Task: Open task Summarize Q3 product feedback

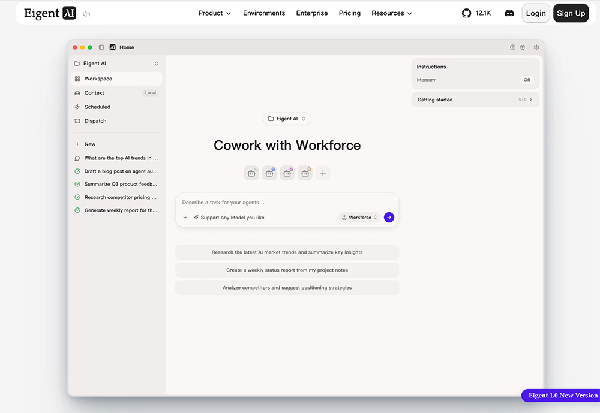Action: (117, 184)
